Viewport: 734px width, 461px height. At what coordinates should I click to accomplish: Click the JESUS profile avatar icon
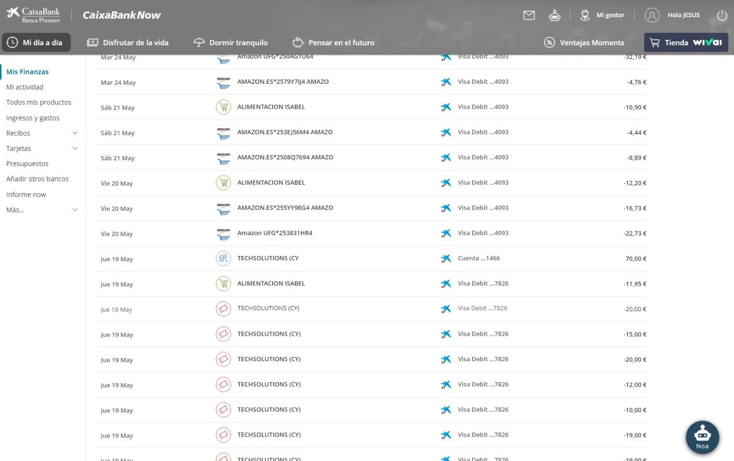(x=652, y=15)
